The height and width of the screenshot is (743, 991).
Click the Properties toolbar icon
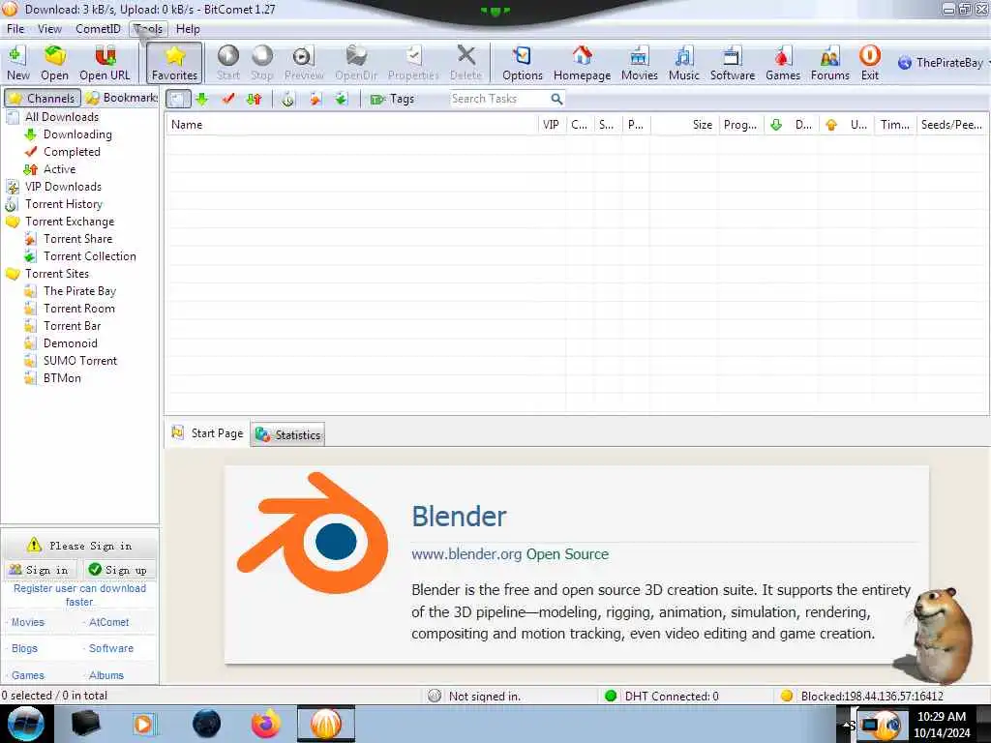[x=413, y=63]
